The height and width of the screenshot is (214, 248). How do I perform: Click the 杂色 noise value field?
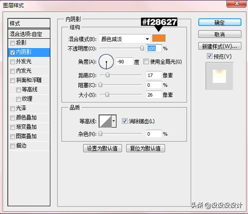pyautogui.click(x=154, y=134)
